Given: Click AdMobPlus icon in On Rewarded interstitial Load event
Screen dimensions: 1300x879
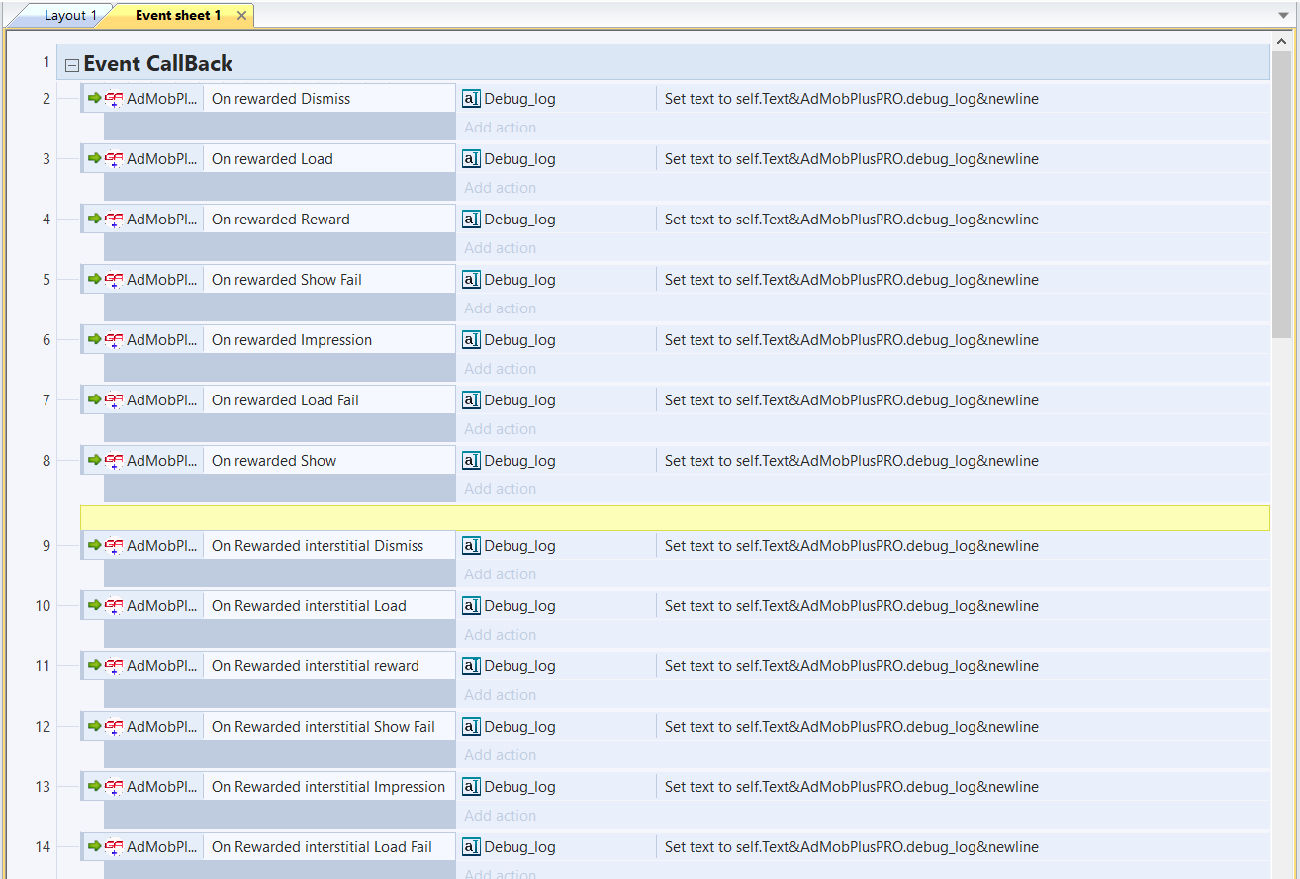Looking at the screenshot, I should 114,606.
